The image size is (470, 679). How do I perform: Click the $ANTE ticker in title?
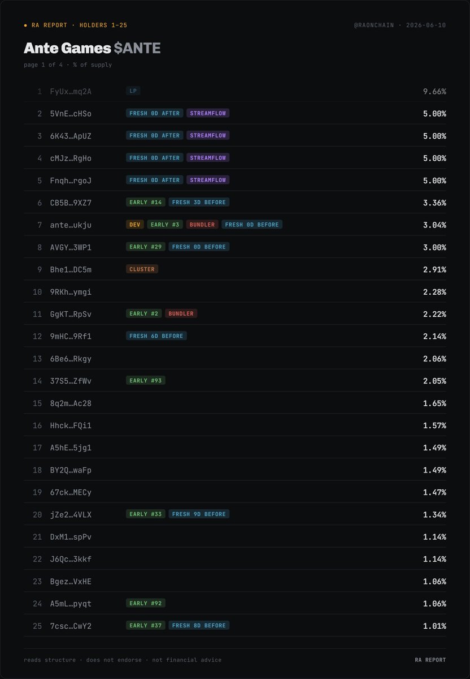[137, 49]
